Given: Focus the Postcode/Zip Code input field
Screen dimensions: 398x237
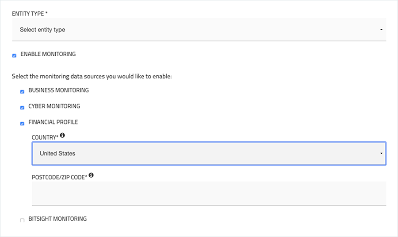Looking at the screenshot, I should click(x=209, y=193).
